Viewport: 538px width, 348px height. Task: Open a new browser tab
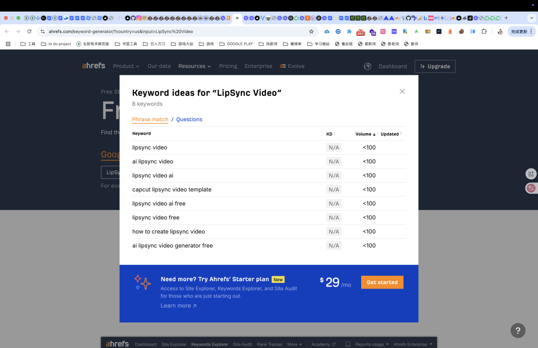506,18
